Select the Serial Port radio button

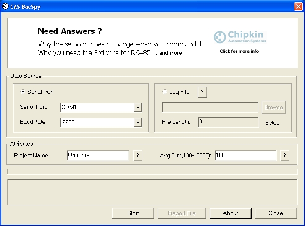23,92
